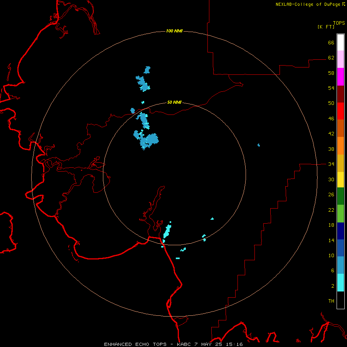Click the [K FT] units label
This screenshot has width=347, height=347.
326,27
